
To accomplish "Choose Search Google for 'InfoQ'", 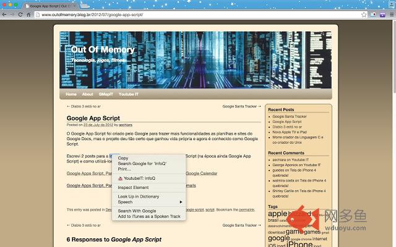I will (142, 164).
